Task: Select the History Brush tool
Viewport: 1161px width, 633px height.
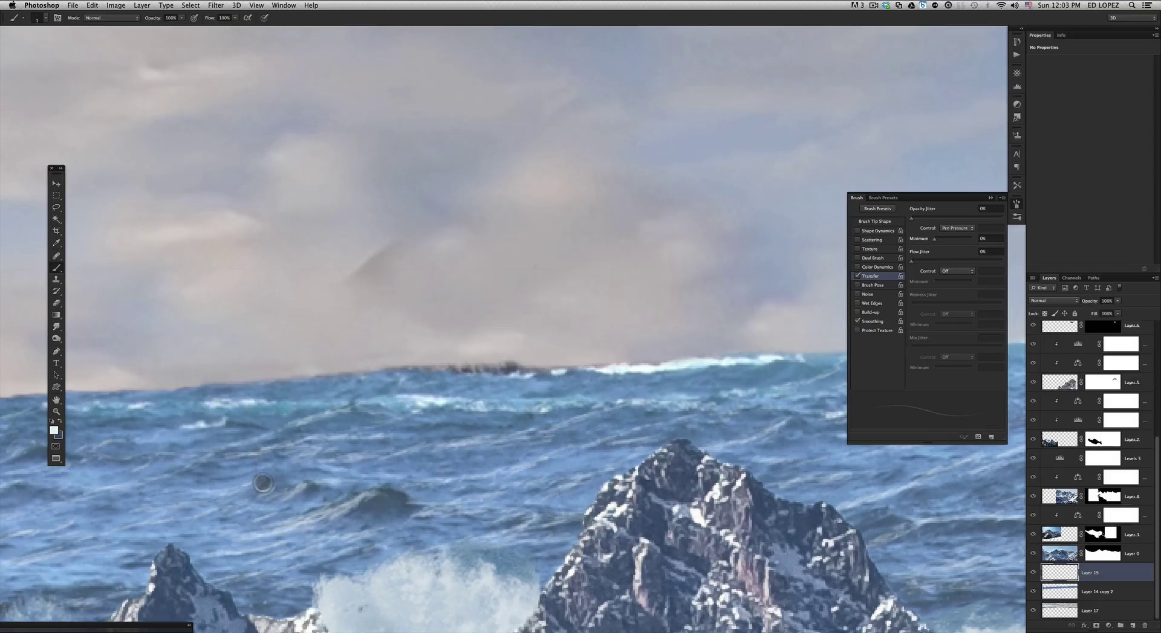Action: (56, 291)
